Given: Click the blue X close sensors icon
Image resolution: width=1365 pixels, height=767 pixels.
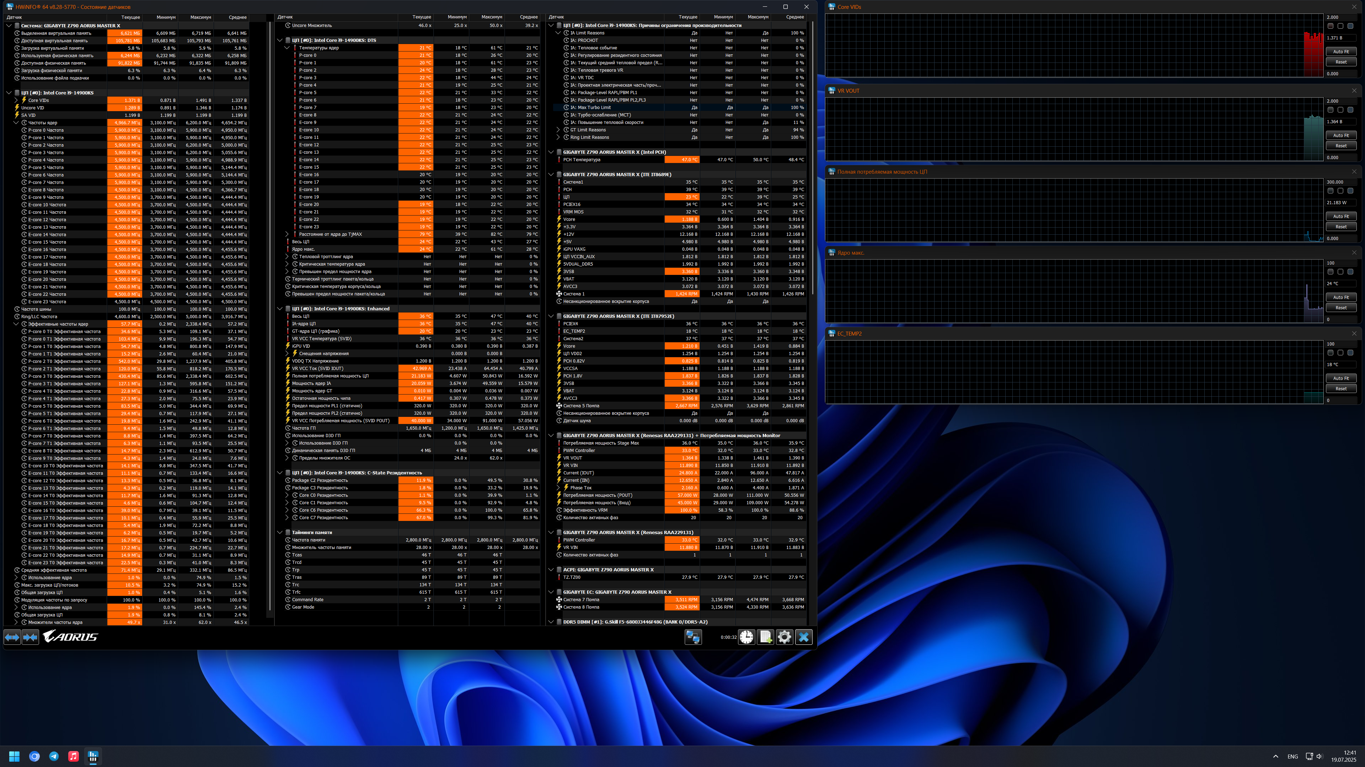Looking at the screenshot, I should pyautogui.click(x=803, y=637).
